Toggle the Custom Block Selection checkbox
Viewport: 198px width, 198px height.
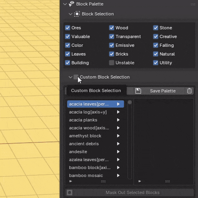coord(76,77)
